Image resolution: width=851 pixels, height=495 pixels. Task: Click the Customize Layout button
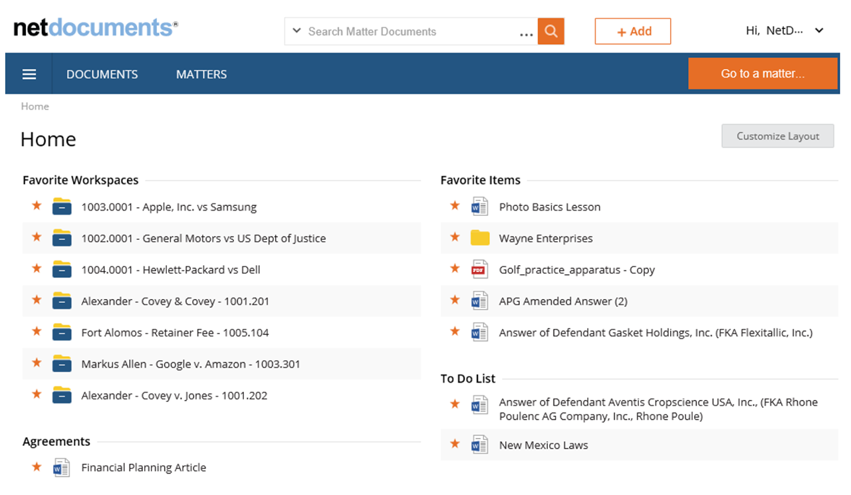coord(778,136)
